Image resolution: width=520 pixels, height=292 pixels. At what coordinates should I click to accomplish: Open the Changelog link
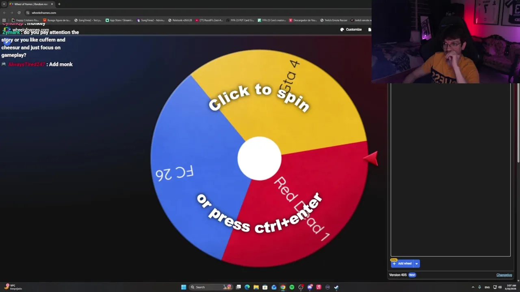(x=504, y=275)
